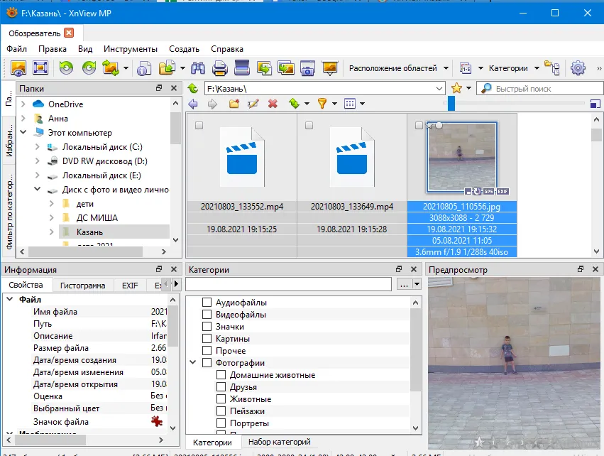
Task: Open the Справка menu
Action: (227, 49)
